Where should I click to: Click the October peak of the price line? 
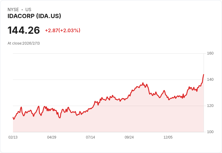click(143, 83)
